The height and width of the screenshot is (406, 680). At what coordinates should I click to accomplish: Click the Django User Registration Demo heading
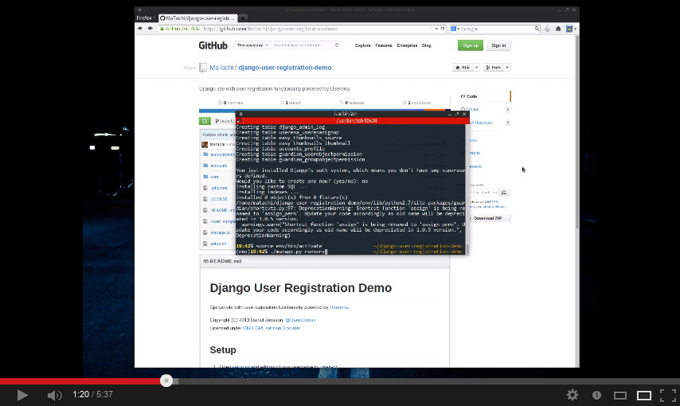click(x=300, y=288)
